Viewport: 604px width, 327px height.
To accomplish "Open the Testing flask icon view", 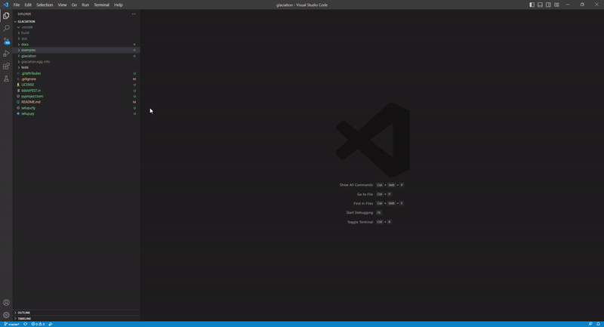I will (x=6, y=79).
